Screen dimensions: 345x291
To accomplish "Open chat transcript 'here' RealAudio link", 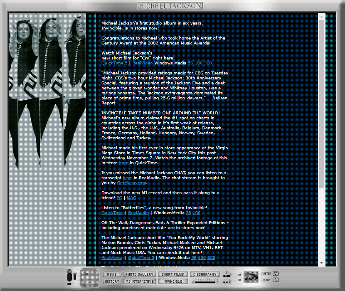I will [x=127, y=178].
